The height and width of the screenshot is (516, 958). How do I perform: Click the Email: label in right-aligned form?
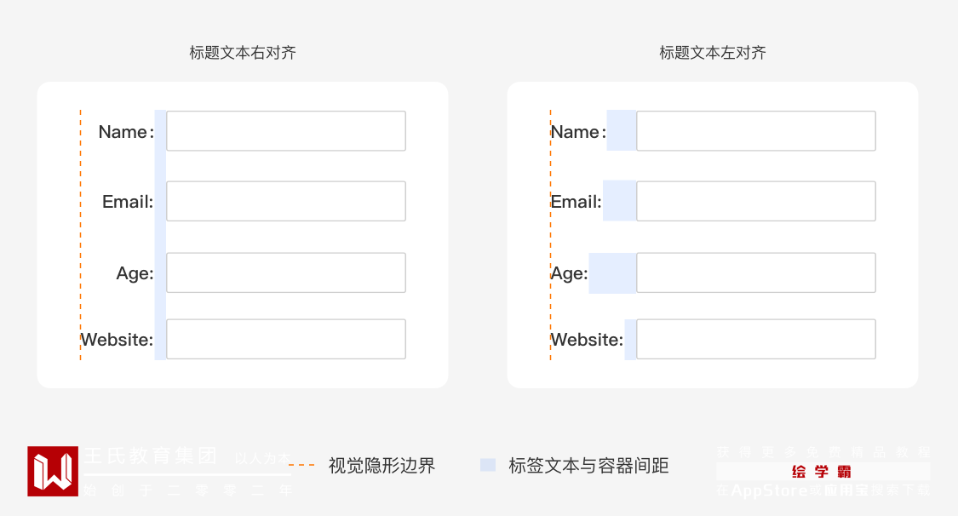tap(128, 202)
